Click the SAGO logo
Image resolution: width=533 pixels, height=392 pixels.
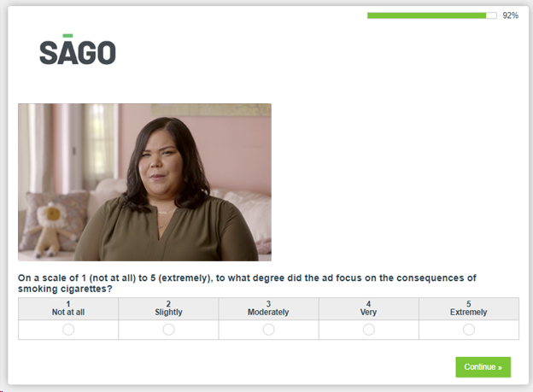(78, 50)
